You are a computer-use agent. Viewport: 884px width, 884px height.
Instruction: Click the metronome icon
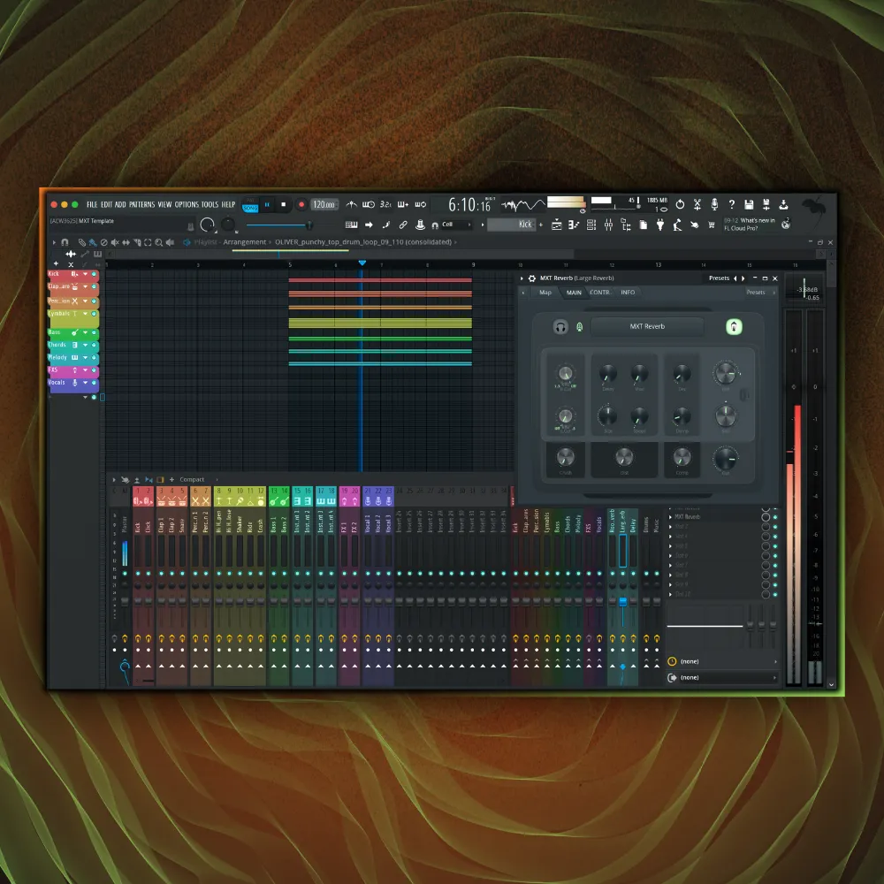tap(351, 204)
